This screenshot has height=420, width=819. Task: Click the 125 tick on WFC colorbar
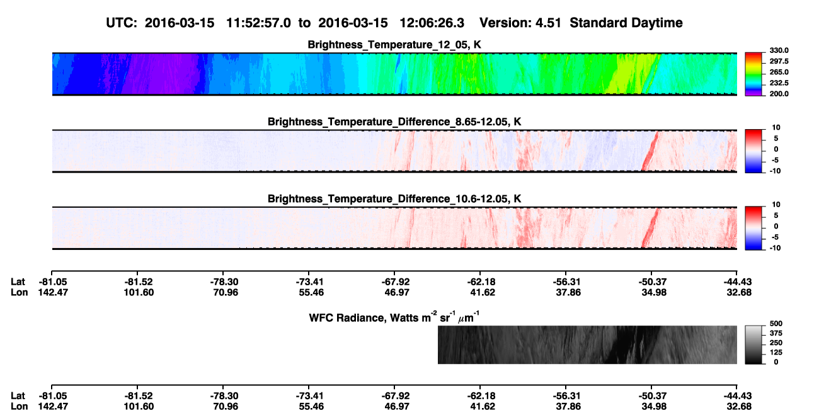(776, 352)
